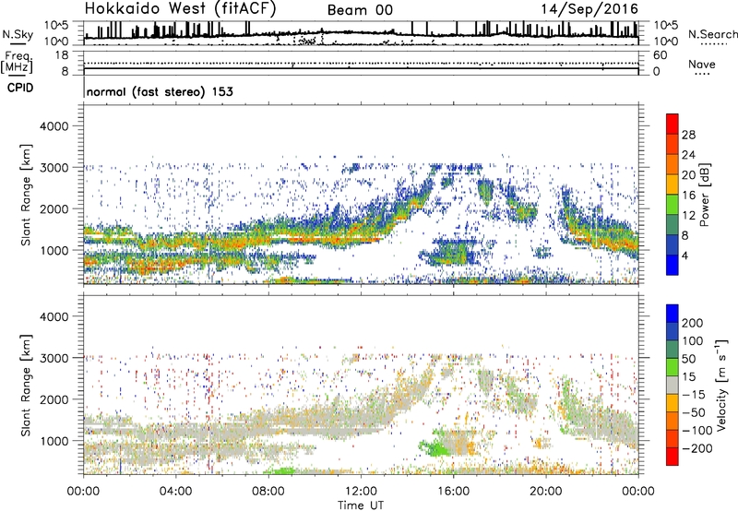Click the date '14/Sep/2016'
This screenshot has height=511, width=738.
(589, 9)
